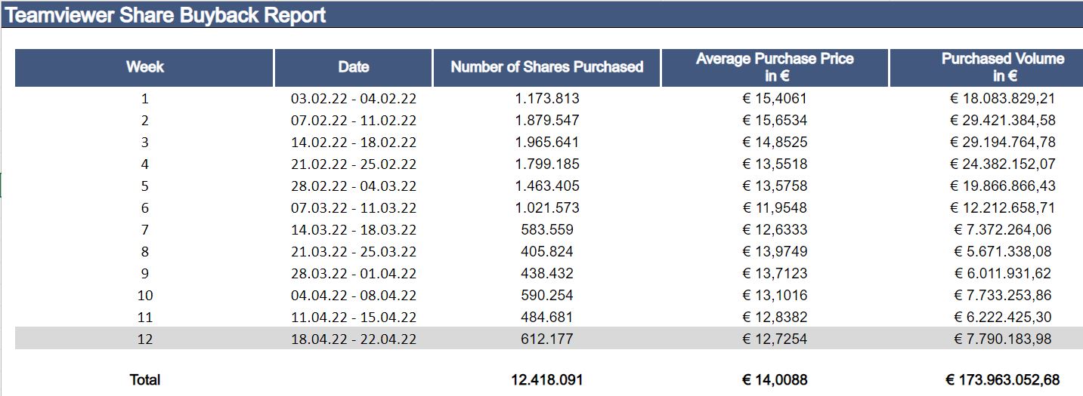Select the date cell 07.03.22 - 11.03.22
This screenshot has width=1083, height=396.
tap(354, 207)
